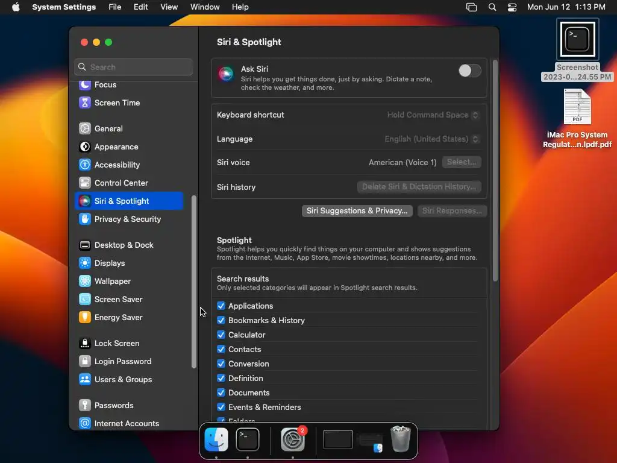Toggle the Conversion checkbox
This screenshot has height=463, width=617.
(x=221, y=364)
